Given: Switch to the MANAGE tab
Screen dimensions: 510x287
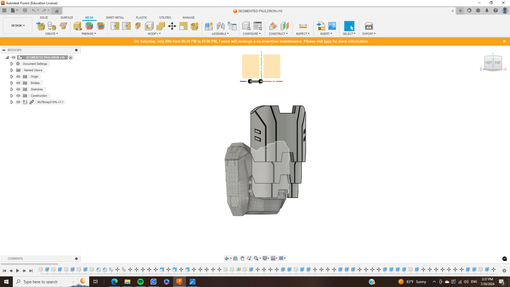Looking at the screenshot, I should click(189, 18).
